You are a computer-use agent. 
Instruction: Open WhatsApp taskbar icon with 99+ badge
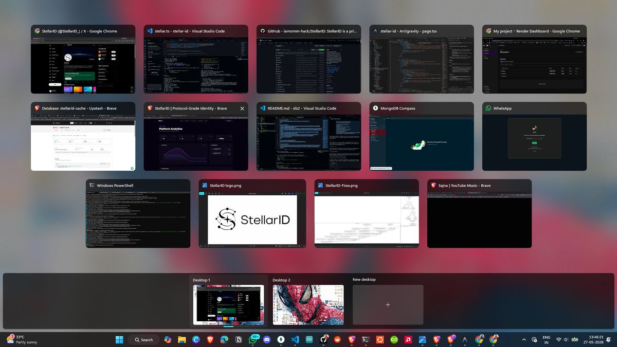tap(252, 339)
